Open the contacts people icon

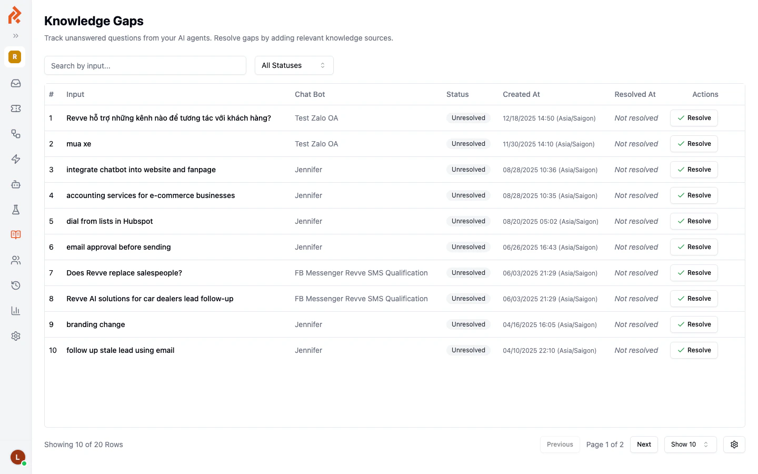click(x=15, y=260)
